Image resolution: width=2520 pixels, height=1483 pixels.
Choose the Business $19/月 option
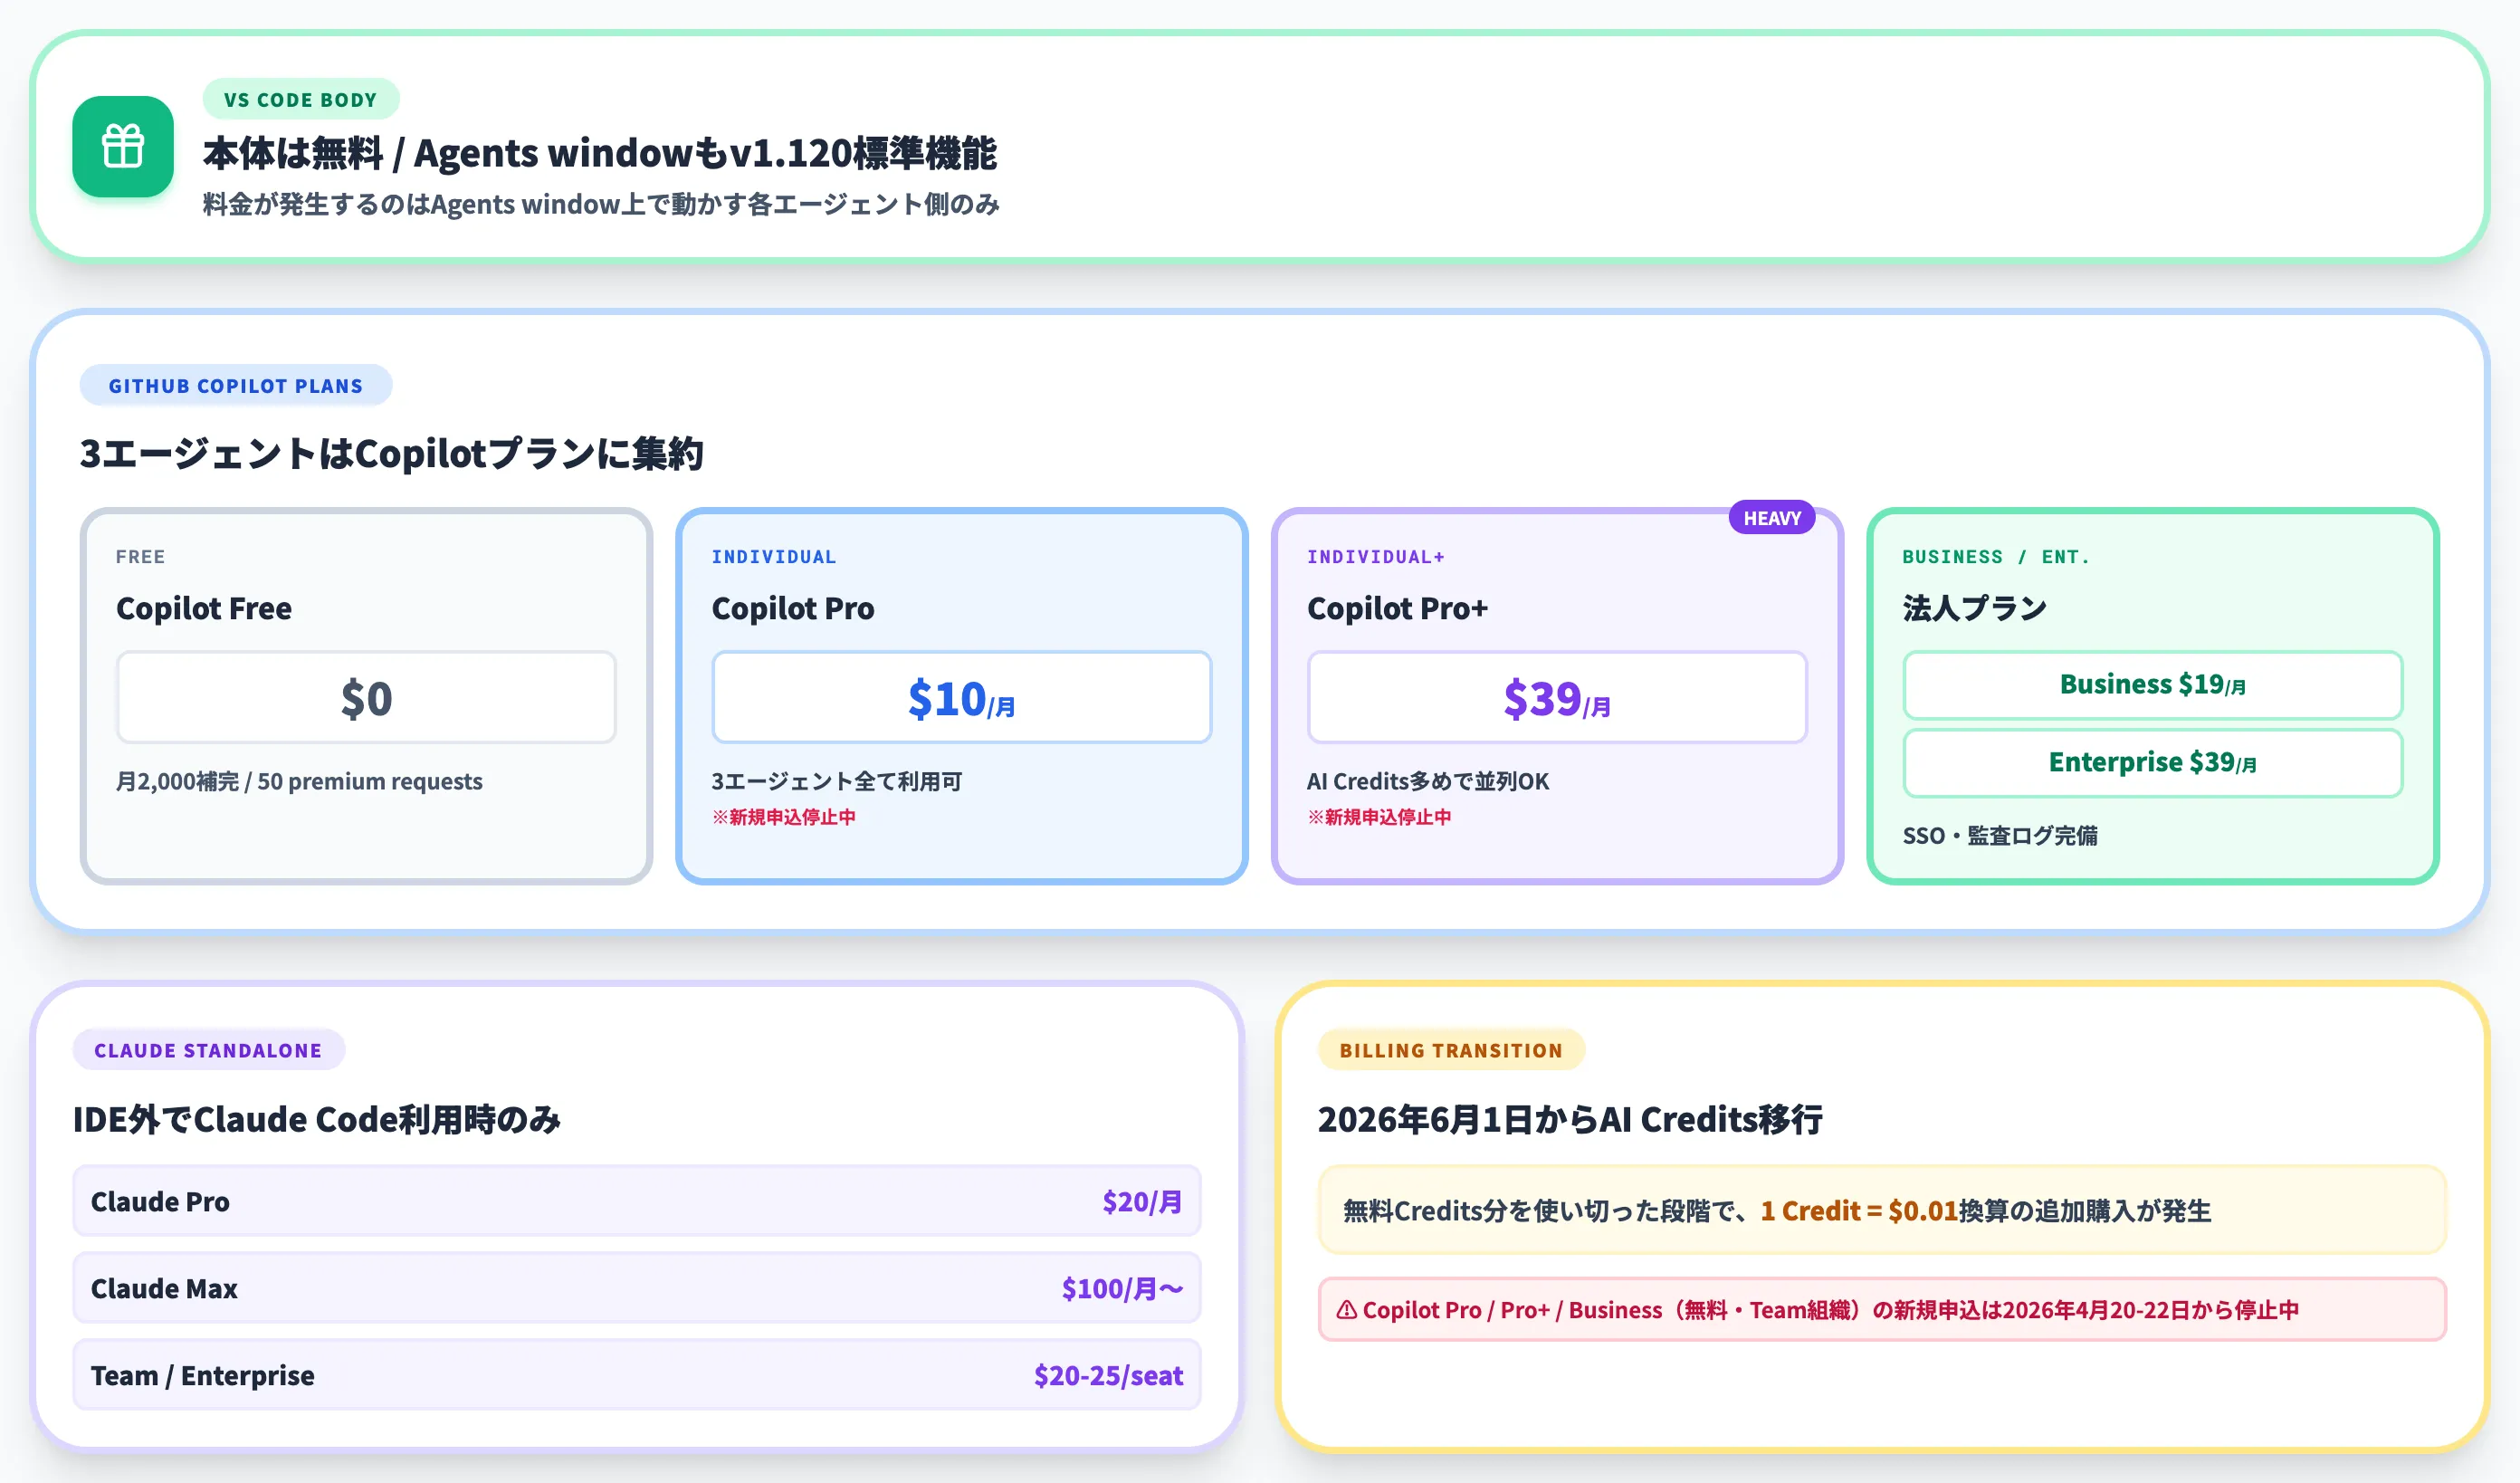2153,685
